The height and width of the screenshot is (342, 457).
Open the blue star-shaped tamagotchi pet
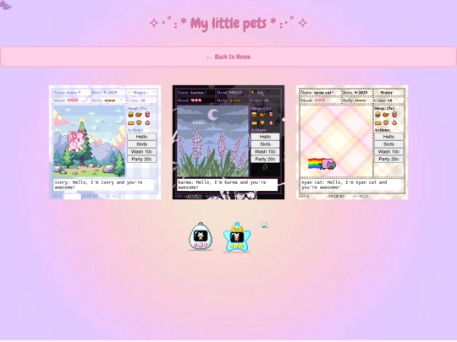coord(237,237)
